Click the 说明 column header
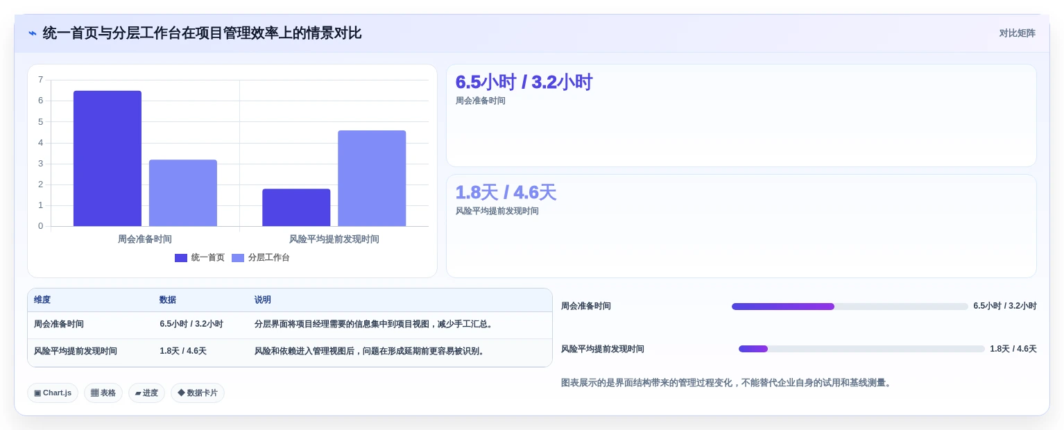This screenshot has width=1064, height=430. click(263, 300)
